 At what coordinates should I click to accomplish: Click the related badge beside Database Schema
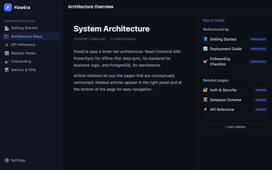coord(260,100)
